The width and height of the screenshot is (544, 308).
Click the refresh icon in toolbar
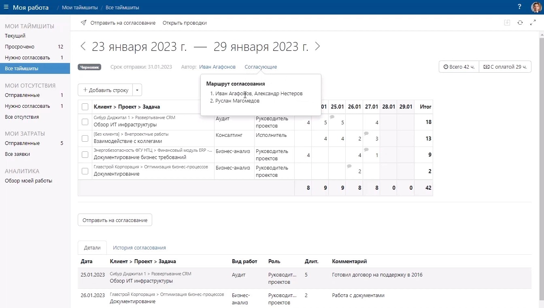520,23
